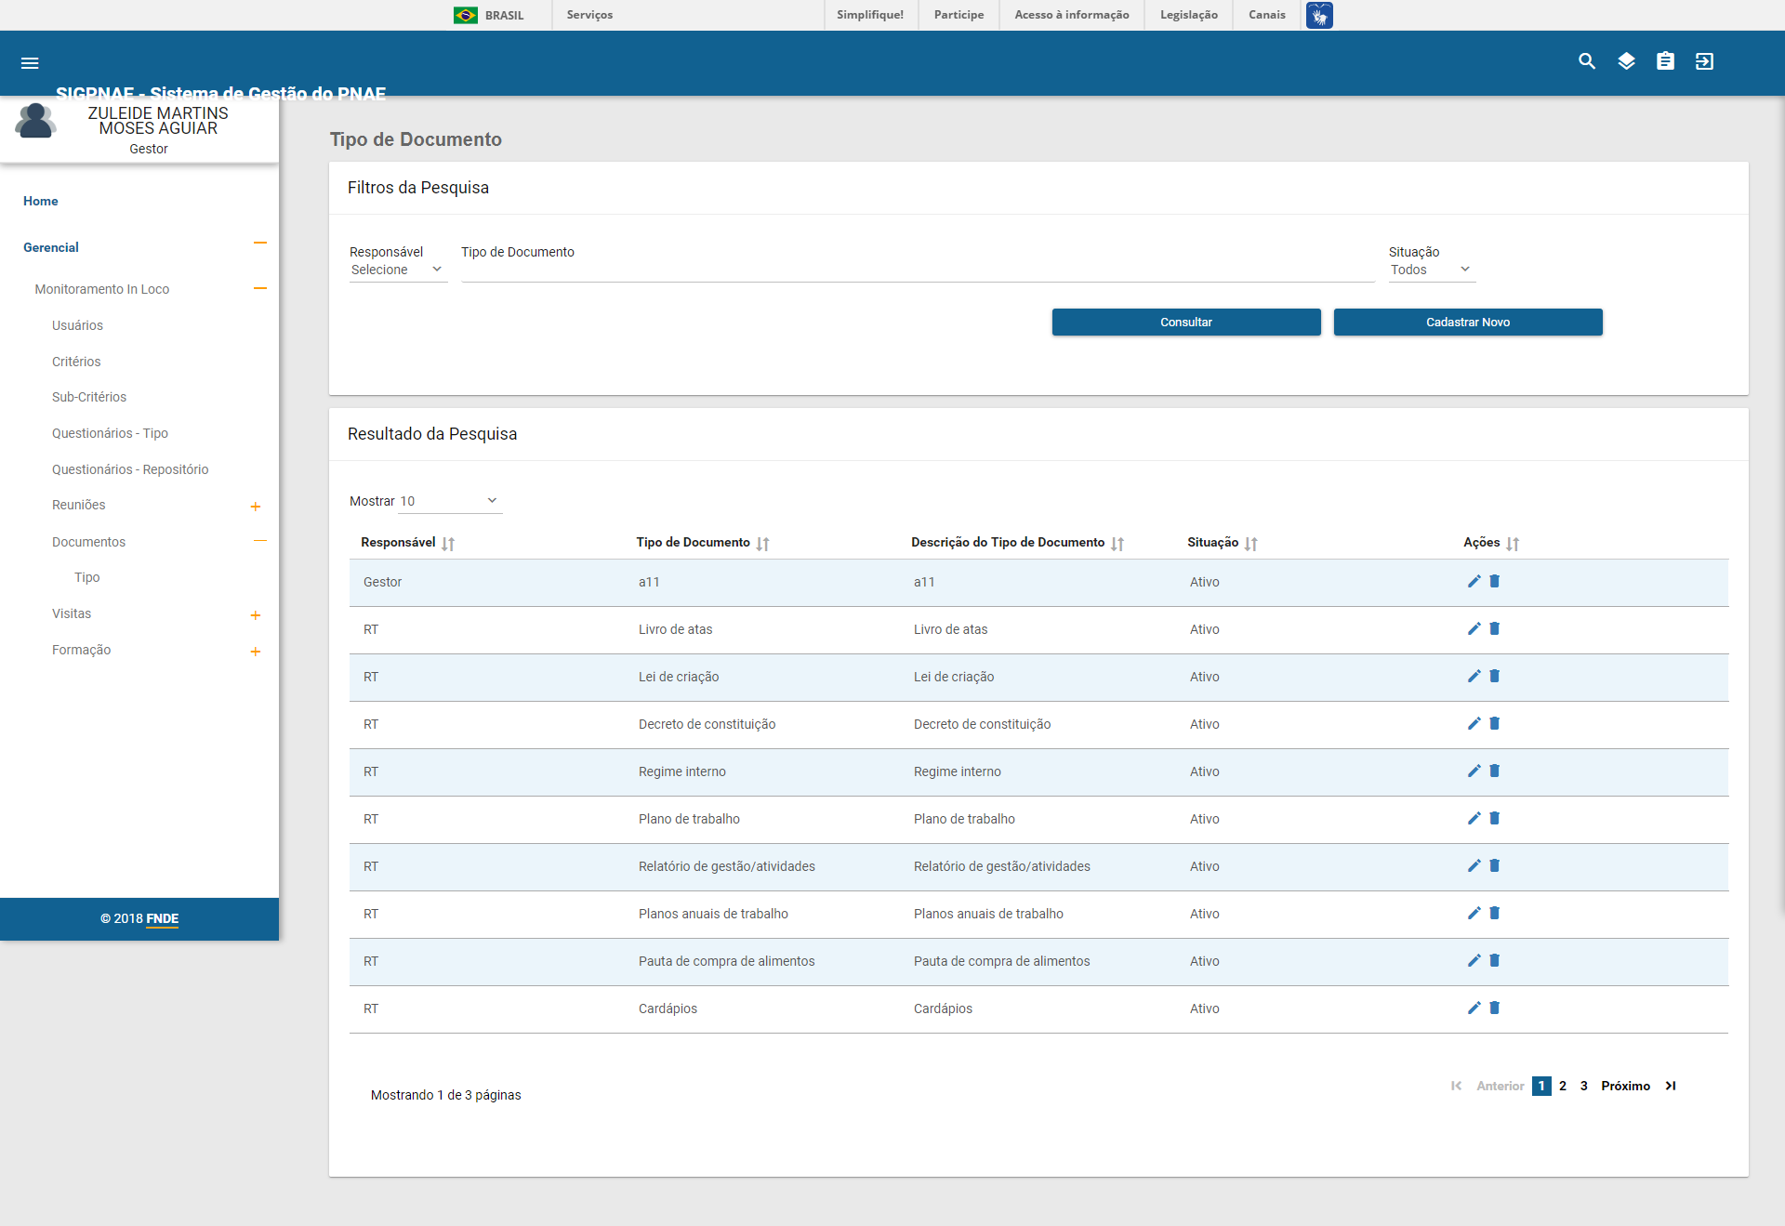1785x1226 pixels.
Task: Click the Consultar button
Action: [x=1185, y=323]
